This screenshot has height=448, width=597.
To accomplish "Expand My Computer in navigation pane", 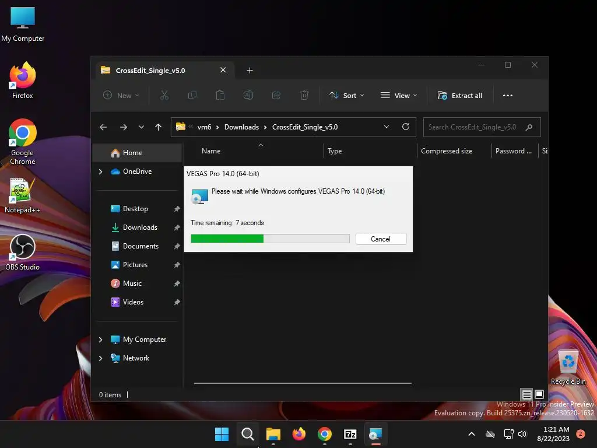I will point(100,339).
